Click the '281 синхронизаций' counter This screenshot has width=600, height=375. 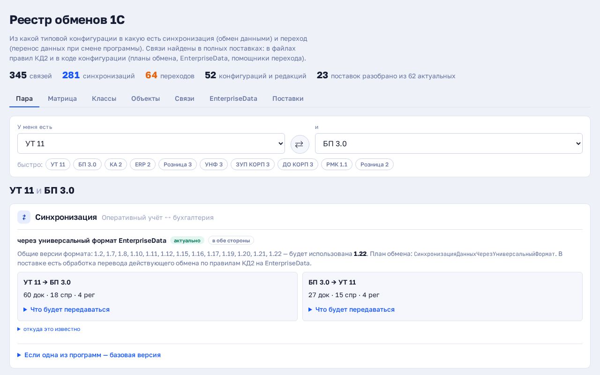click(x=98, y=75)
